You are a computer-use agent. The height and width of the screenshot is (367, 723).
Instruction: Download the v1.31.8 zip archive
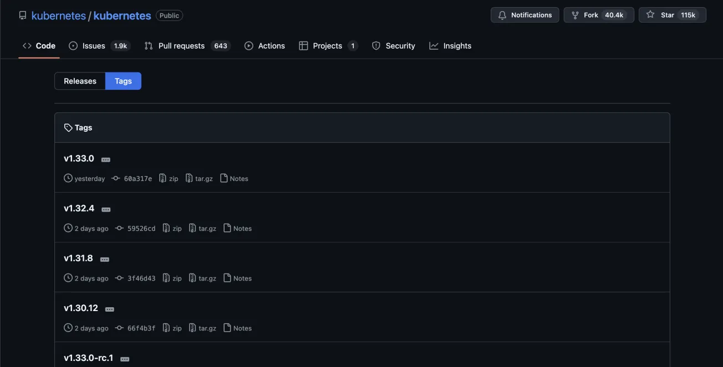click(x=172, y=278)
